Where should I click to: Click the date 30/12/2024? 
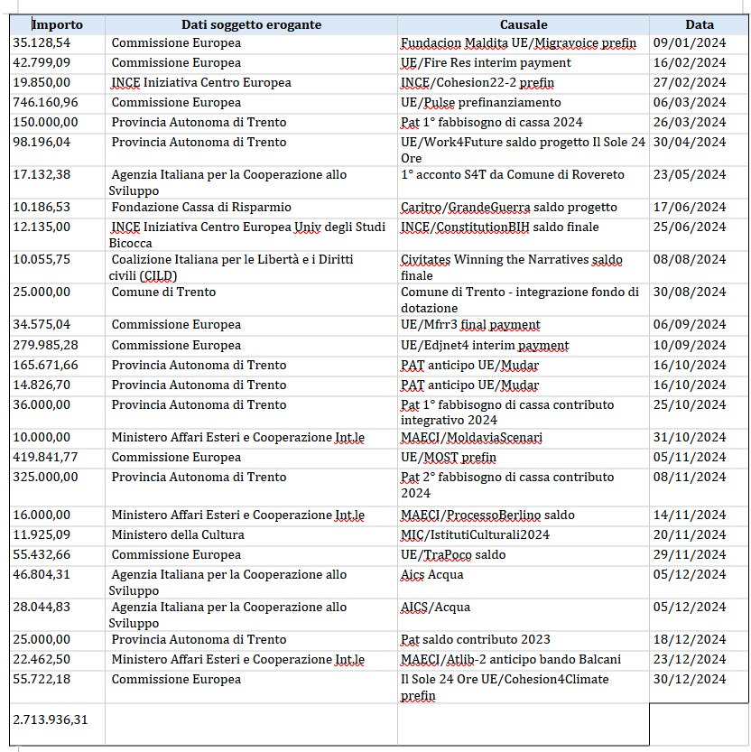pos(689,680)
